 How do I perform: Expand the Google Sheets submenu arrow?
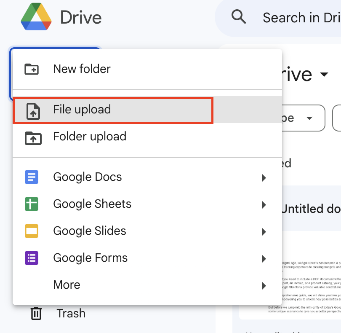(x=264, y=205)
